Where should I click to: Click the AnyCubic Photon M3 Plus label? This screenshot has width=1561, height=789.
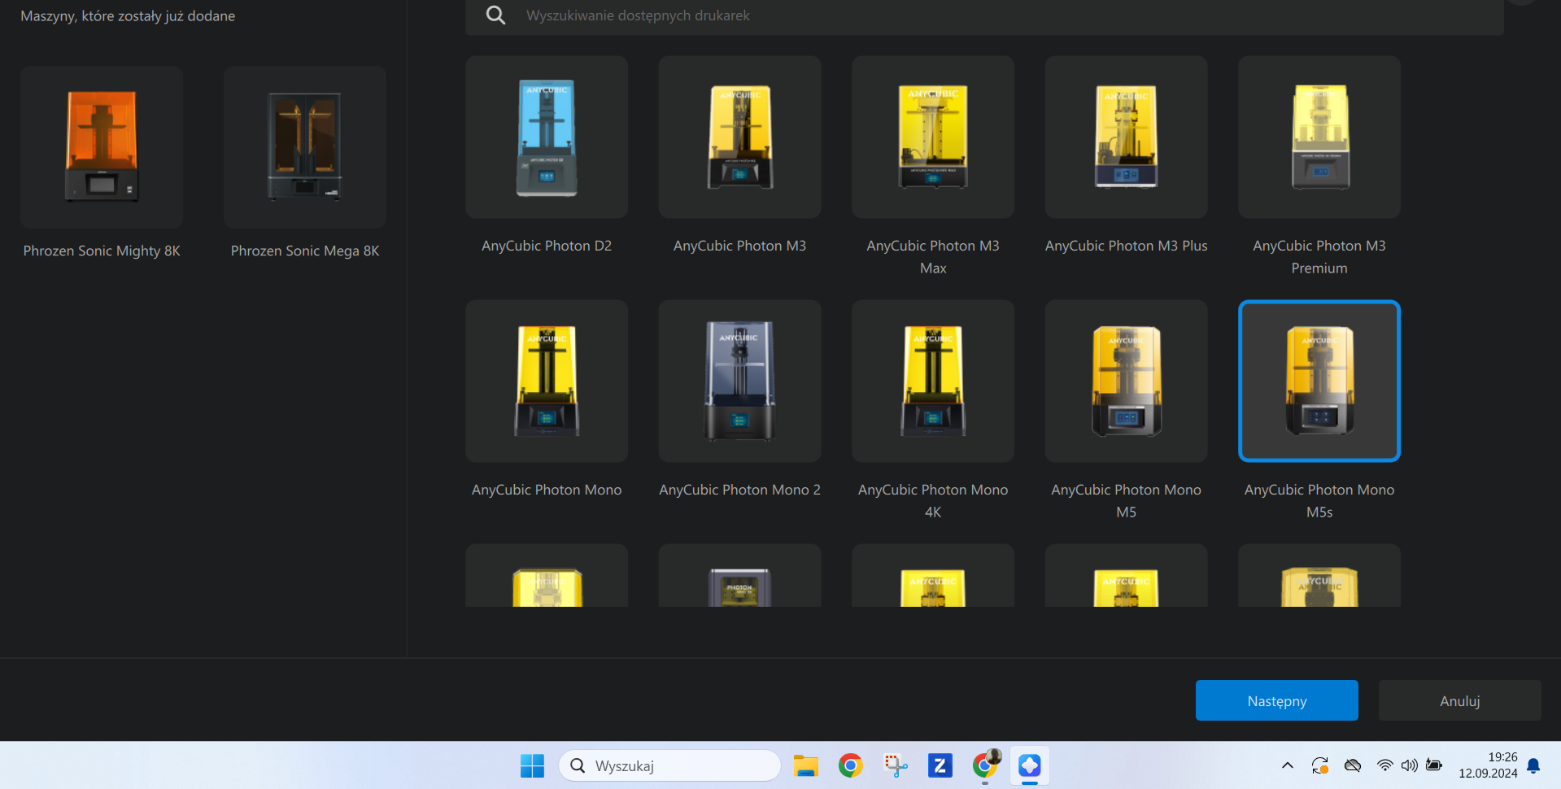(x=1126, y=246)
